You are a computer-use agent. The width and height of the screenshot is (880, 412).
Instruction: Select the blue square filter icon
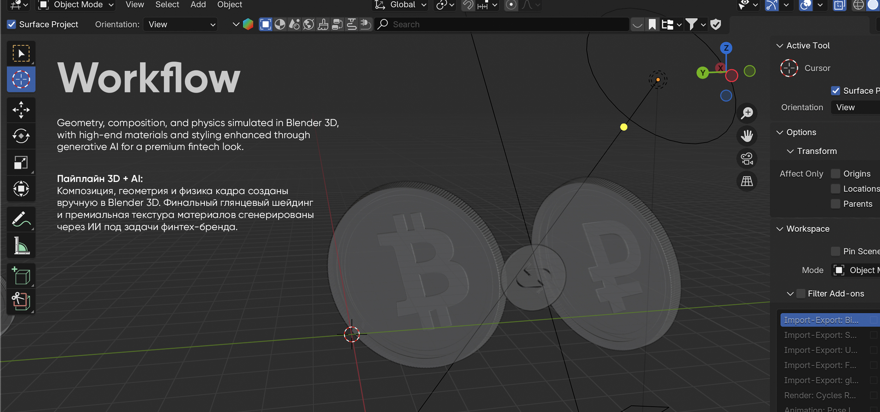(x=265, y=24)
